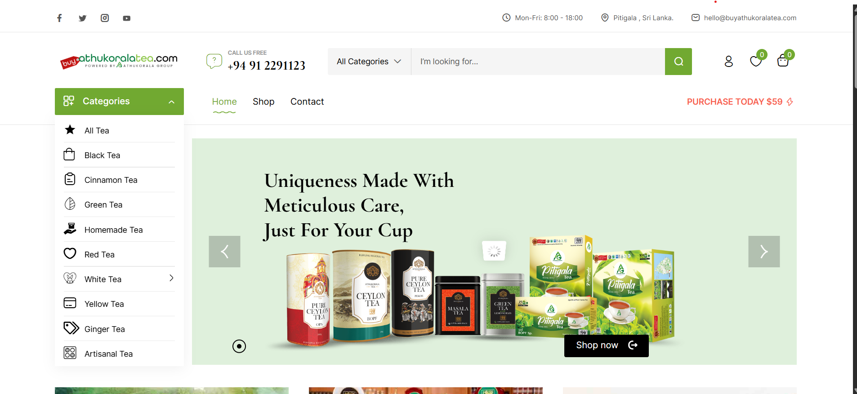Click the PURCHASE TODAY $59 link
This screenshot has width=857, height=394.
(740, 102)
